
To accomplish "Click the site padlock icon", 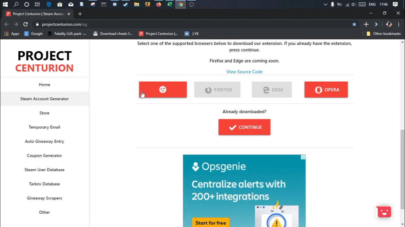I will coord(37,24).
